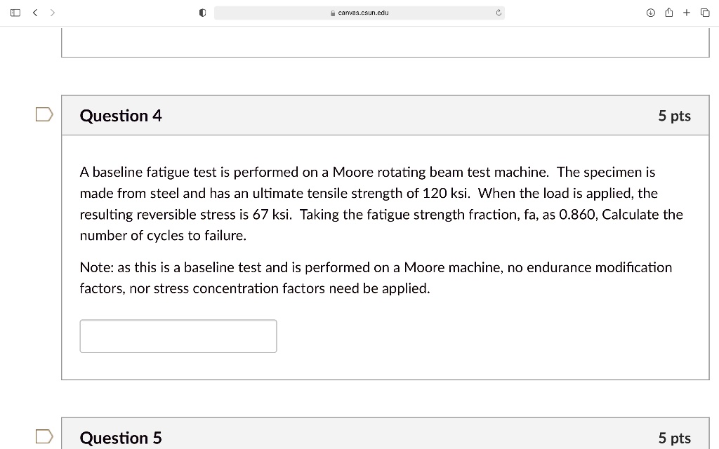Open the Safari sidebar
719x449 pixels.
pyautogui.click(x=15, y=12)
